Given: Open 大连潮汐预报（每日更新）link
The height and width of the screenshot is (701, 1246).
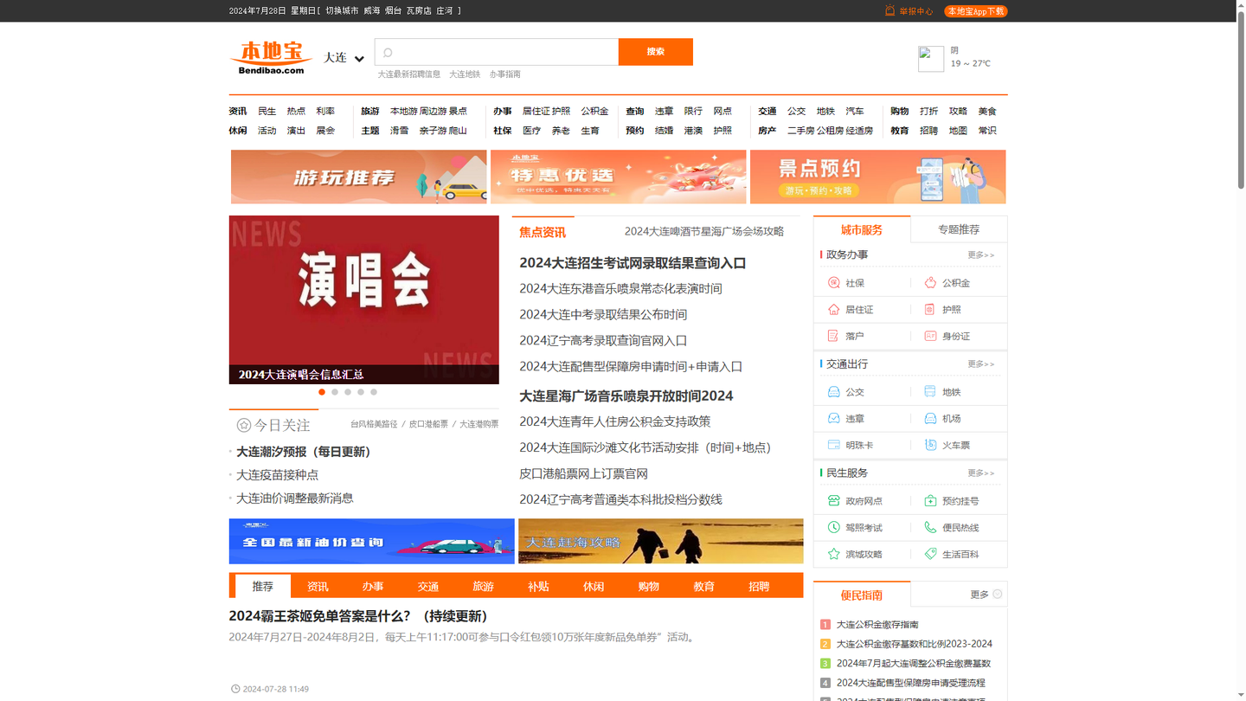Looking at the screenshot, I should (304, 452).
